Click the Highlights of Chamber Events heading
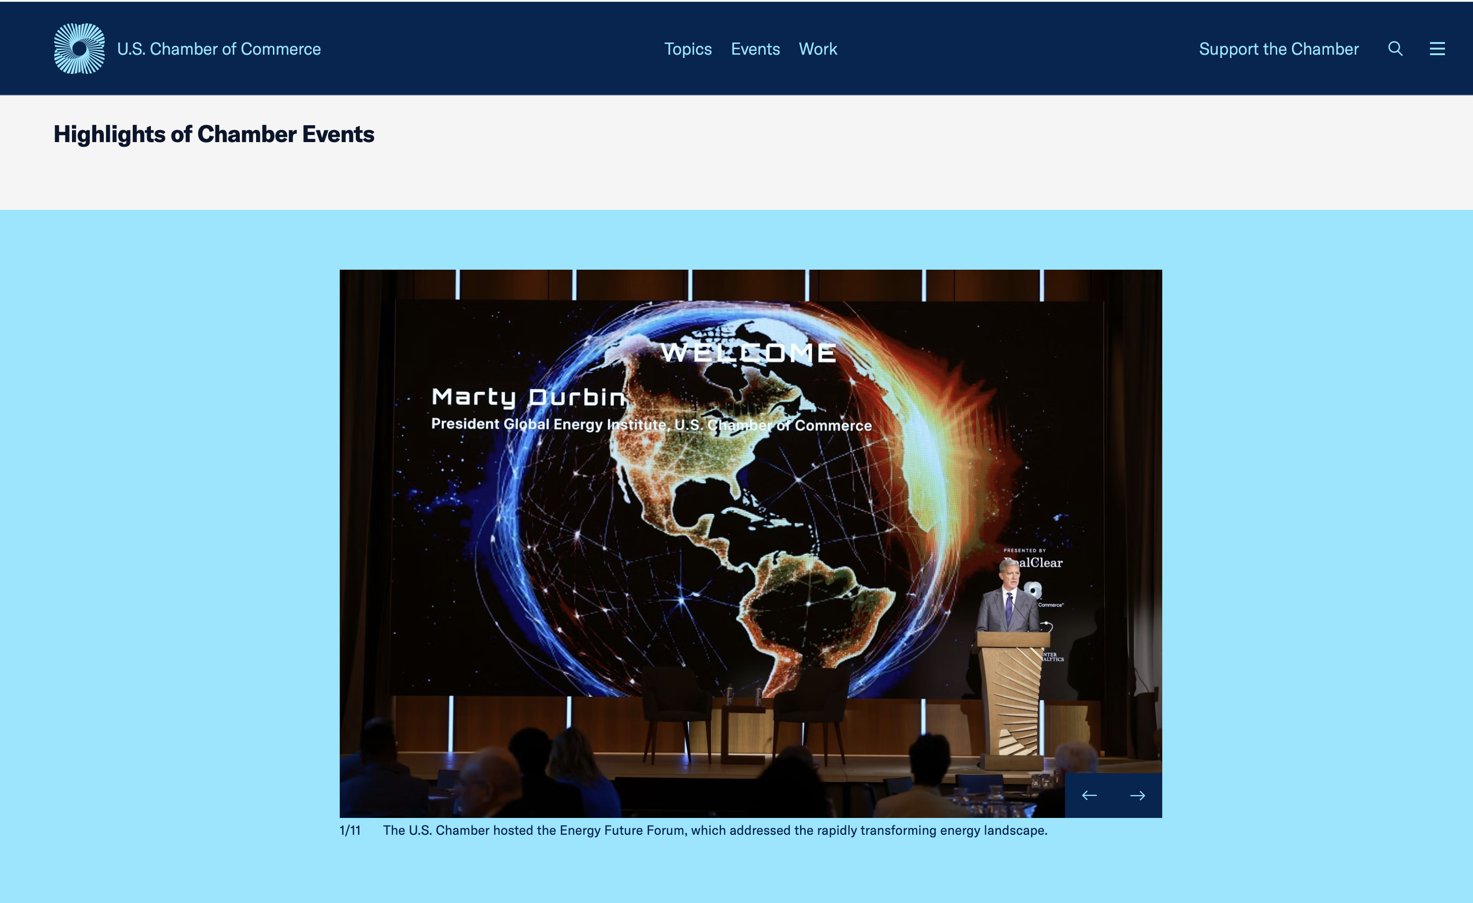This screenshot has width=1473, height=903. [x=214, y=134]
